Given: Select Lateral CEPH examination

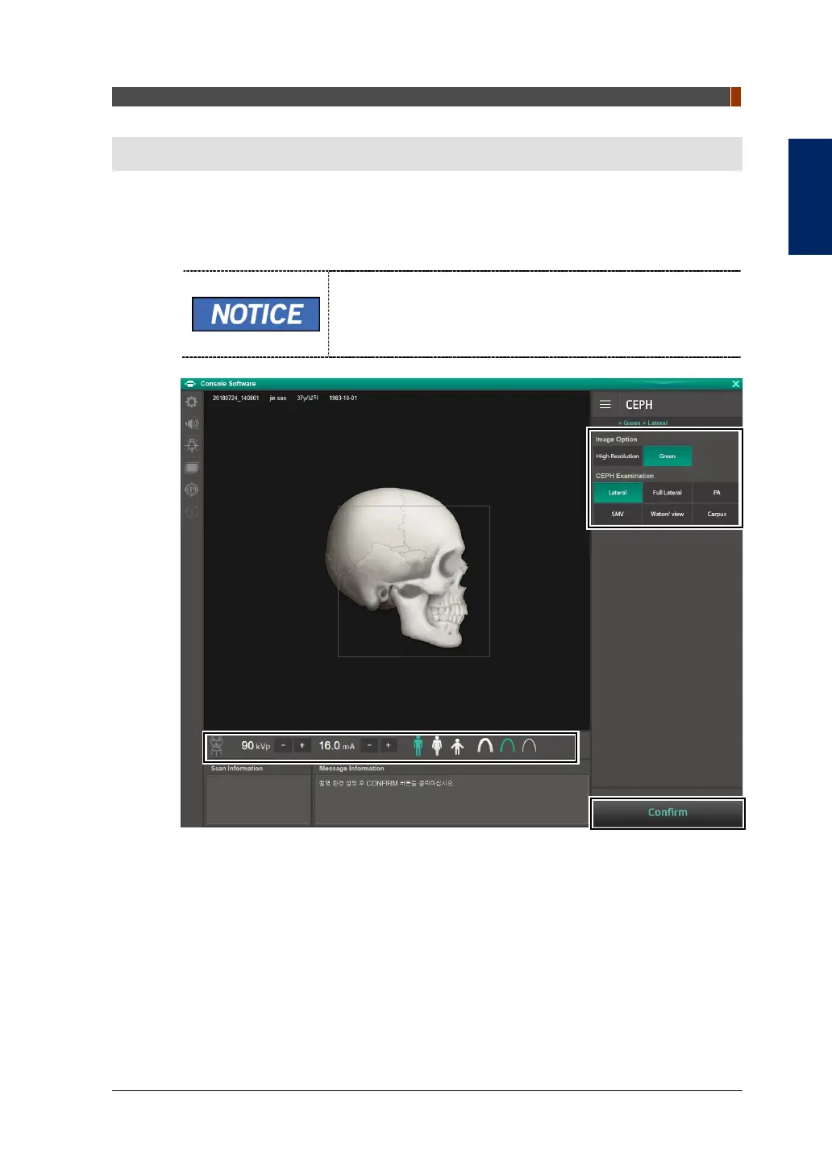Looking at the screenshot, I should pyautogui.click(x=618, y=493).
